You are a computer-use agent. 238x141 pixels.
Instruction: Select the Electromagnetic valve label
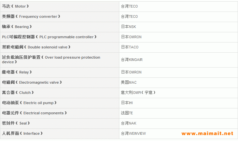[x=32, y=82]
